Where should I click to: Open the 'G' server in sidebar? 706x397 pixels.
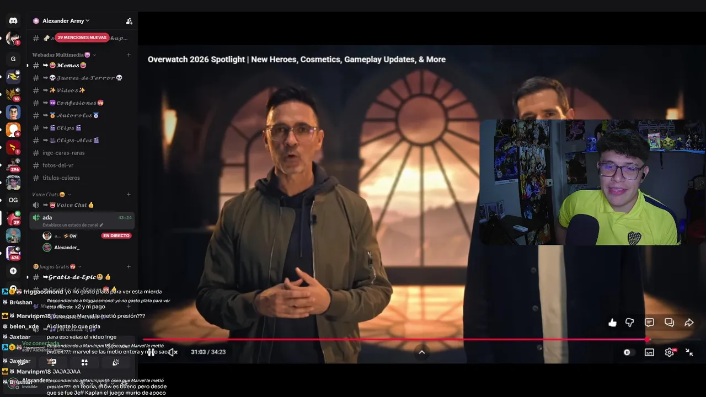(13, 58)
